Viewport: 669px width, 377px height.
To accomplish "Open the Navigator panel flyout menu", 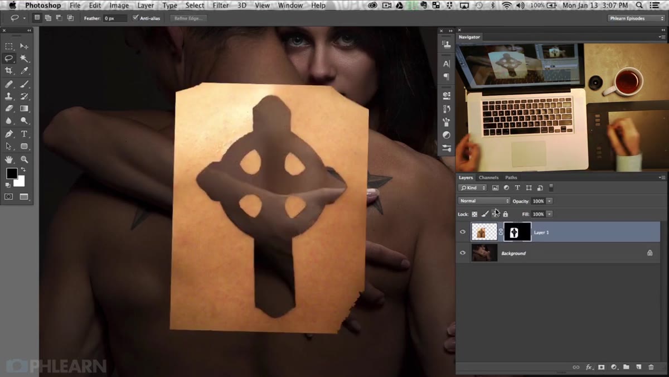I will (x=662, y=37).
